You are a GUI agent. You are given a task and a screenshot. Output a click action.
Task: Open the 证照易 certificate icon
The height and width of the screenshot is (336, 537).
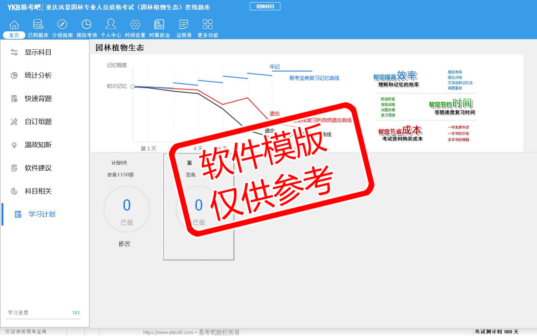pos(184,25)
